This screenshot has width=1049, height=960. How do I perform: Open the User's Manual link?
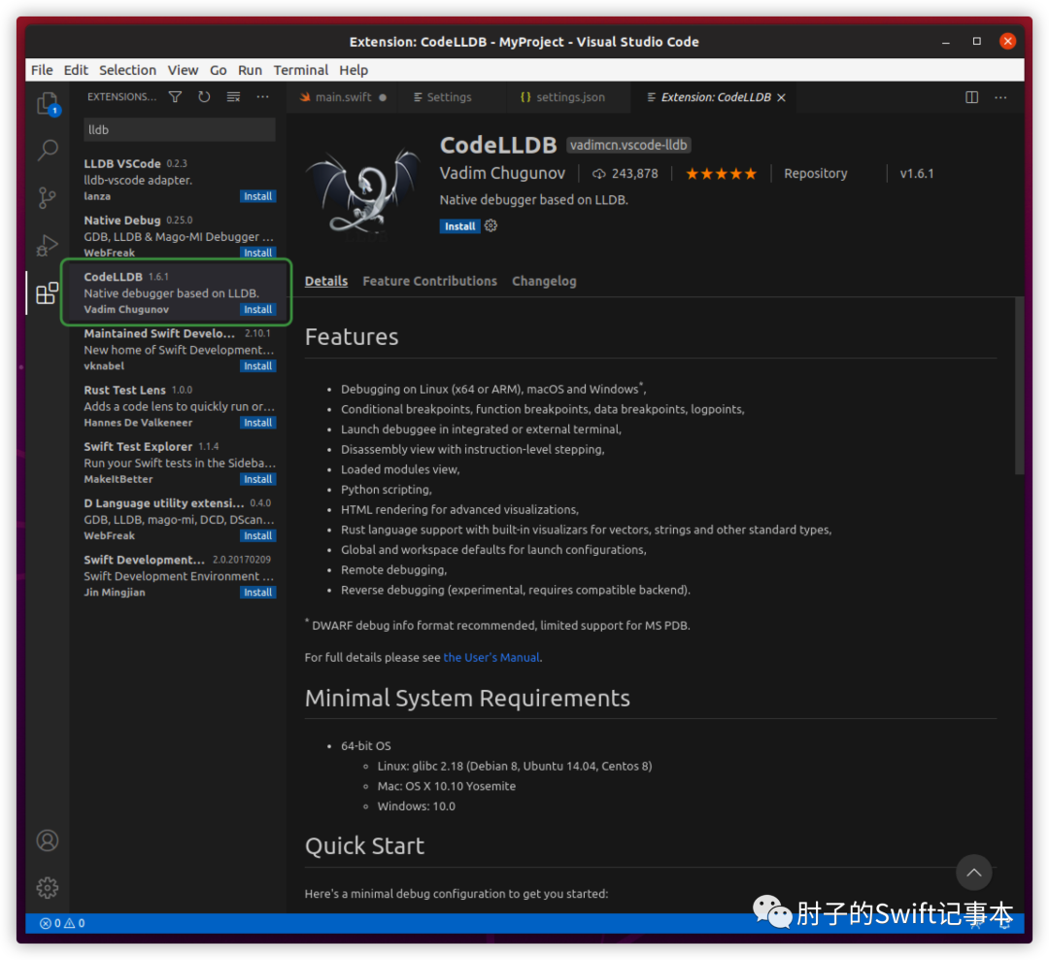[491, 658]
